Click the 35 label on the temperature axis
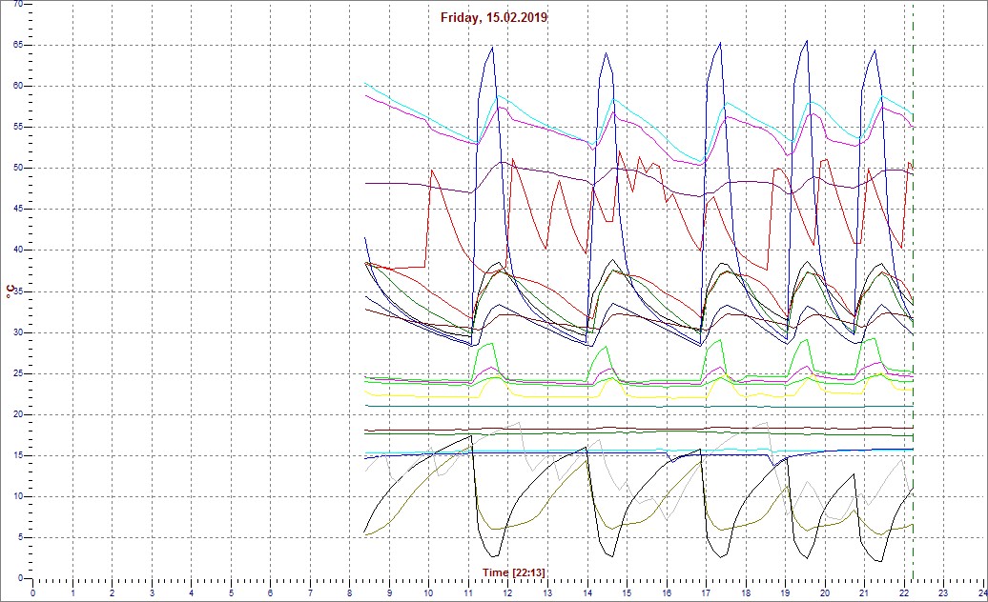This screenshot has width=988, height=602. [x=18, y=291]
